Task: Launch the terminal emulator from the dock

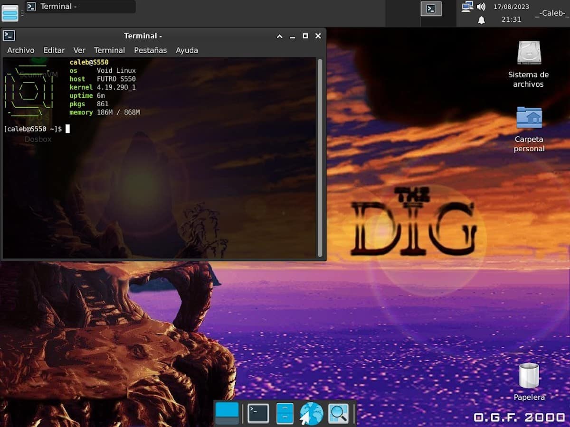Action: click(x=258, y=413)
